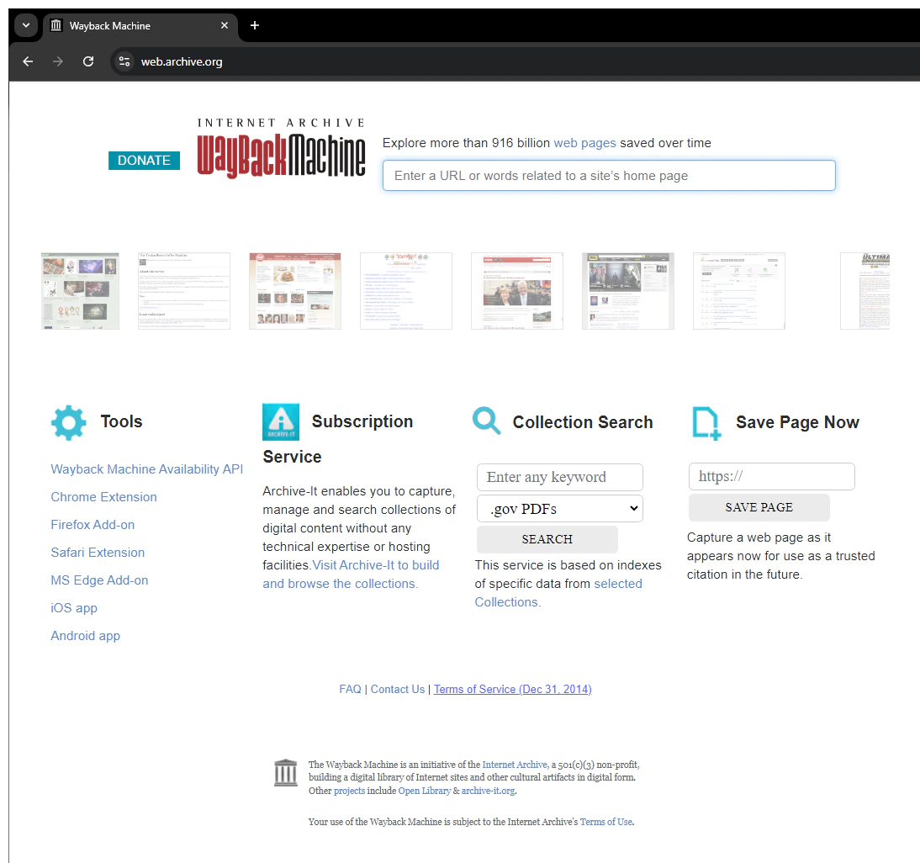Open the archive-it.org footer link
920x863 pixels.
pyautogui.click(x=488, y=791)
